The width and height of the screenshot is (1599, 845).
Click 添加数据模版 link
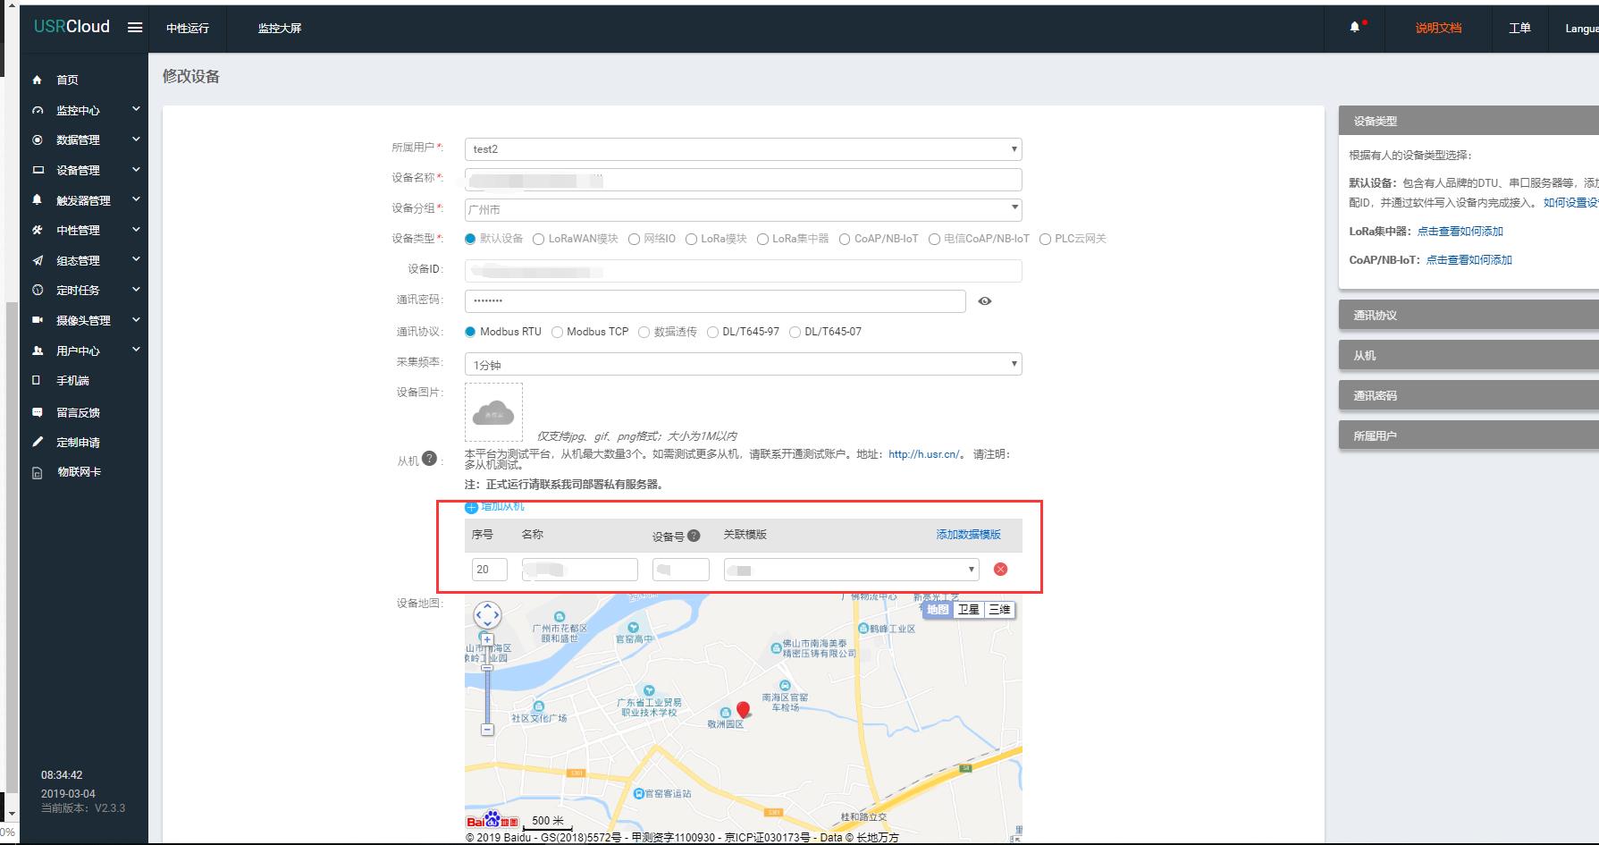(x=968, y=535)
